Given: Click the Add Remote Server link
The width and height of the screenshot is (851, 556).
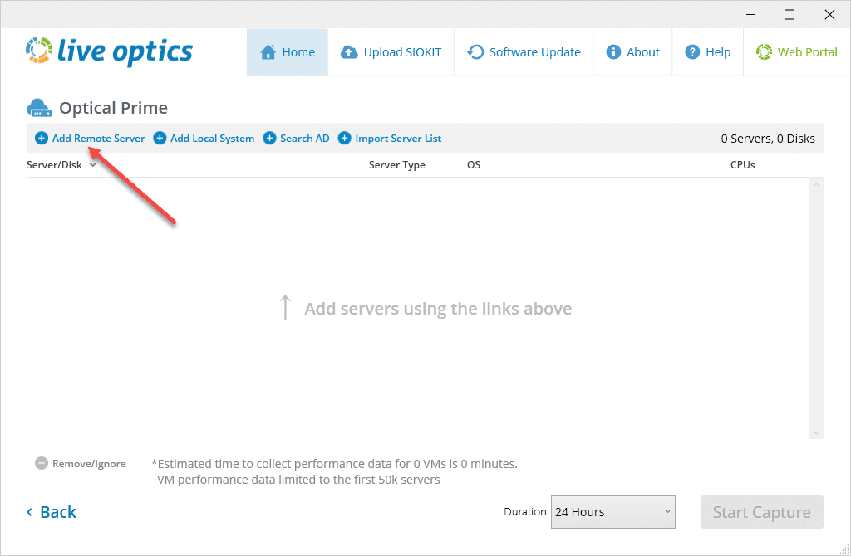Looking at the screenshot, I should pos(98,139).
